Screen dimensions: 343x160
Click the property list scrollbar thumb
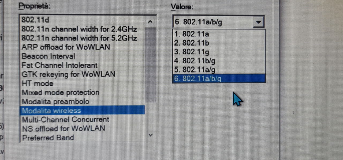(x=151, y=64)
